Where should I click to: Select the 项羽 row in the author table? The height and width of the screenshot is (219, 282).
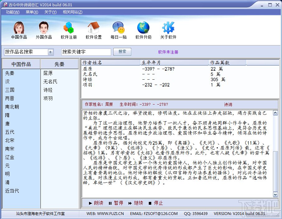(180, 85)
